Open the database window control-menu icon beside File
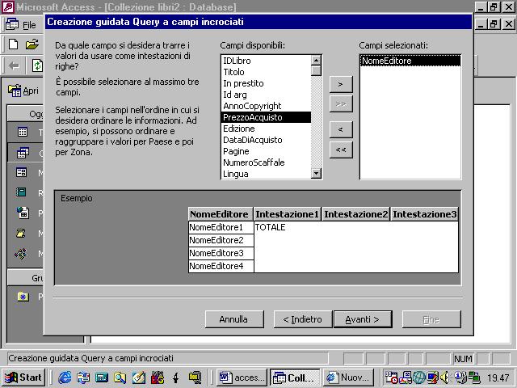This screenshot has width=517, height=388. (x=12, y=24)
